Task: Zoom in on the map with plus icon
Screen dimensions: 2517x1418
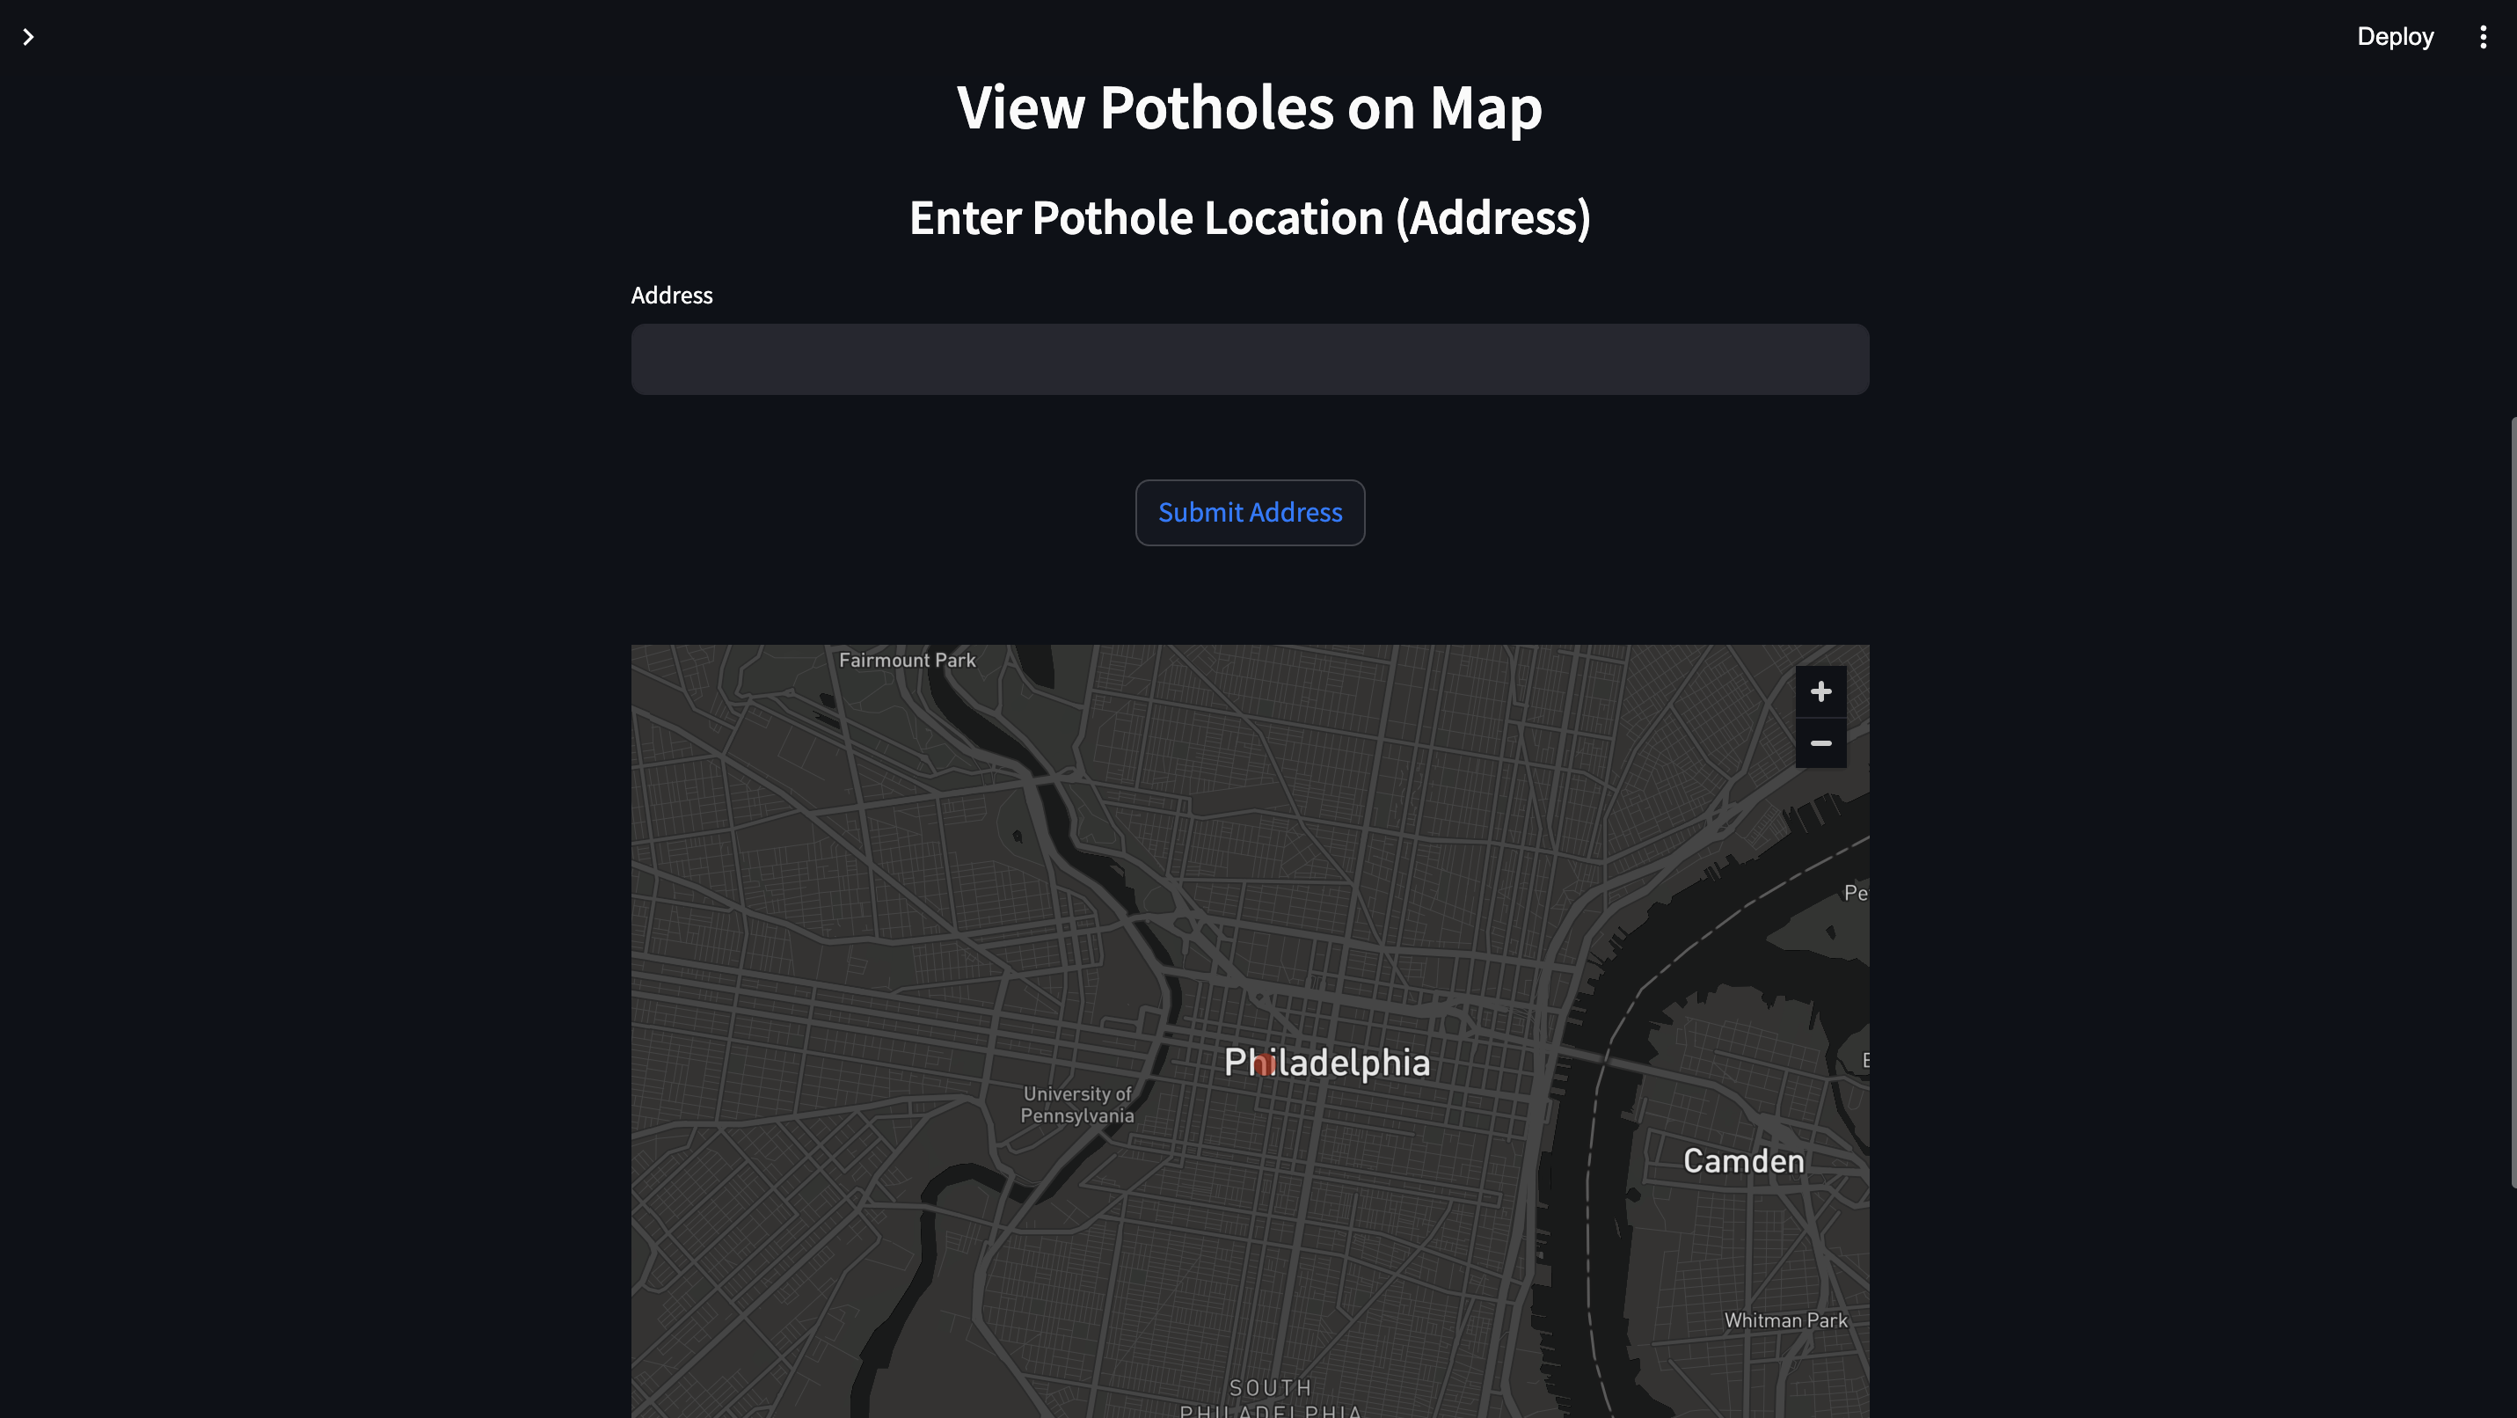Action: (x=1820, y=692)
